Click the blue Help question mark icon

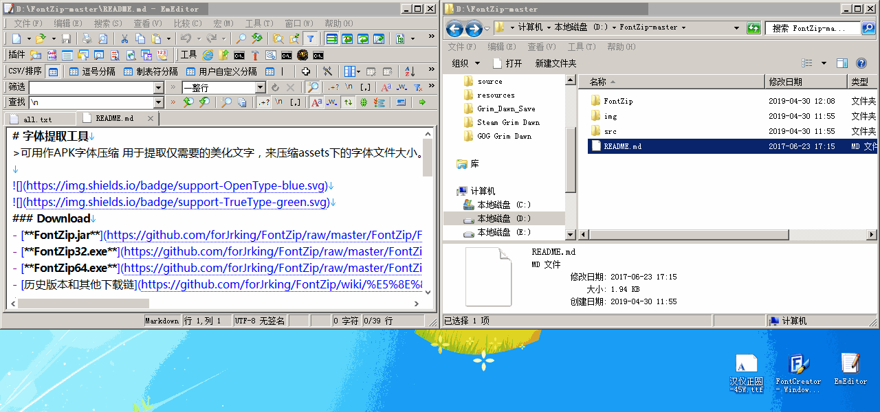tap(861, 63)
